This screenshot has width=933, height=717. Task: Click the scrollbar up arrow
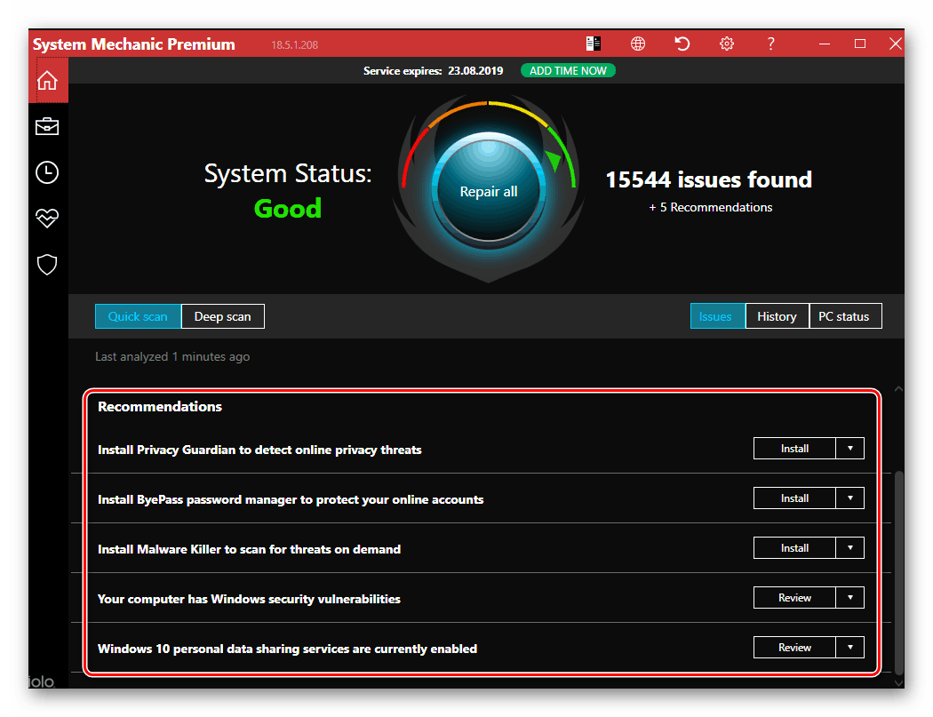[898, 389]
